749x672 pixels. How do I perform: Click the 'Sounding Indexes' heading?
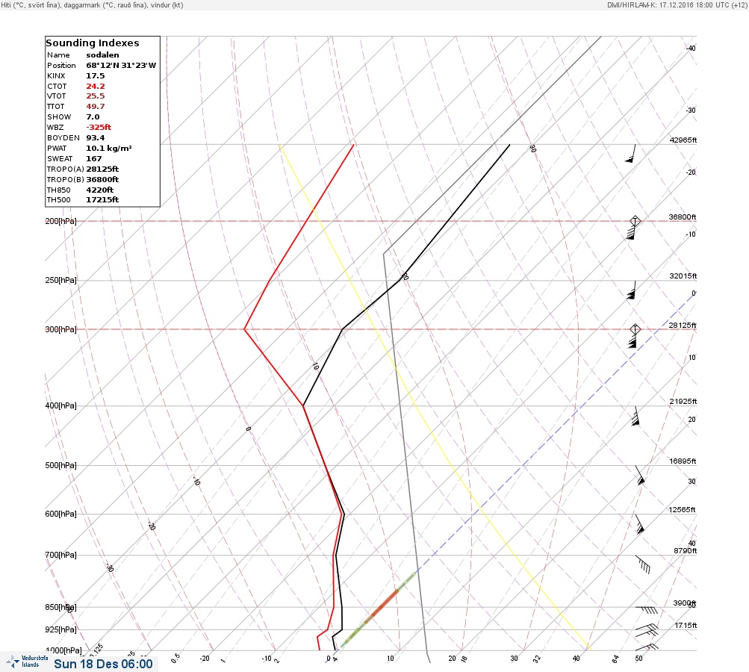(92, 43)
